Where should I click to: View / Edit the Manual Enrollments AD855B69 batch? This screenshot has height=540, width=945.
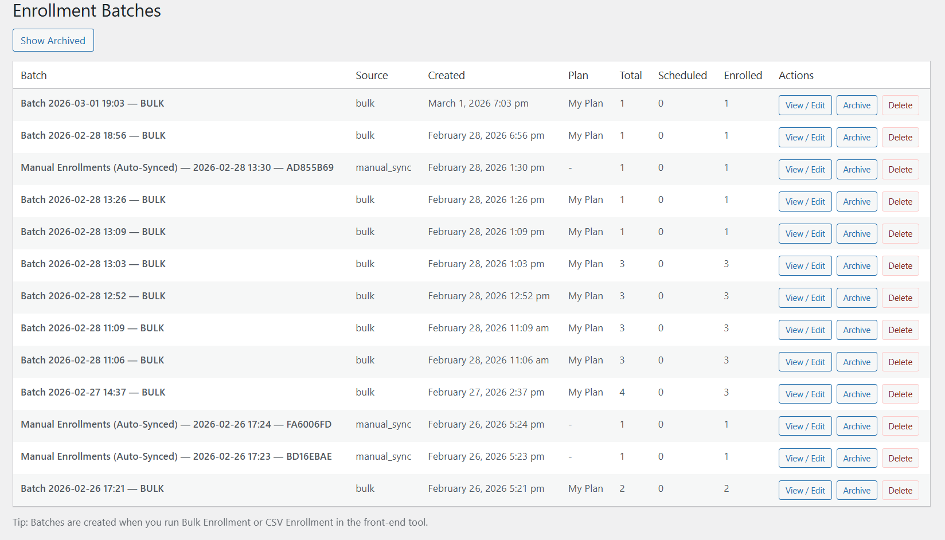(x=805, y=169)
